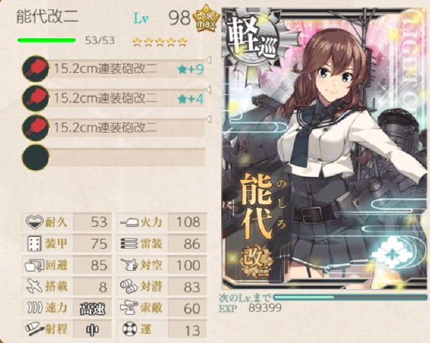430x343 pixels.
Task: Click the 能代改二 character card portrait
Action: pyautogui.click(x=326, y=148)
